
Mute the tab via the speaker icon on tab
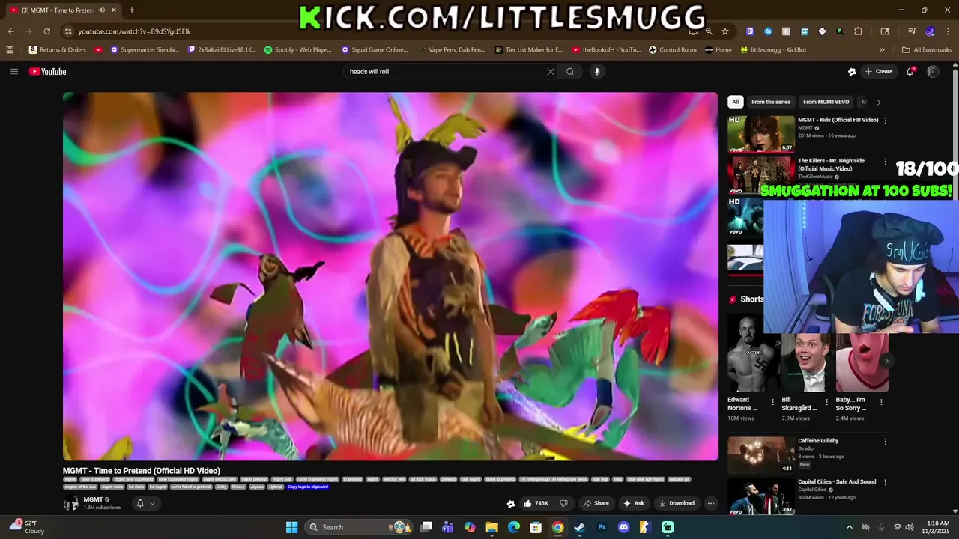pyautogui.click(x=101, y=10)
